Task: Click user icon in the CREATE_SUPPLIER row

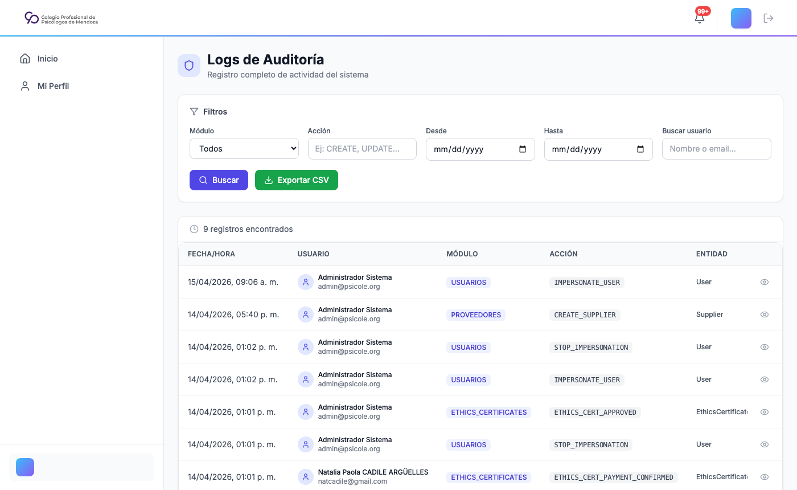Action: tap(306, 315)
